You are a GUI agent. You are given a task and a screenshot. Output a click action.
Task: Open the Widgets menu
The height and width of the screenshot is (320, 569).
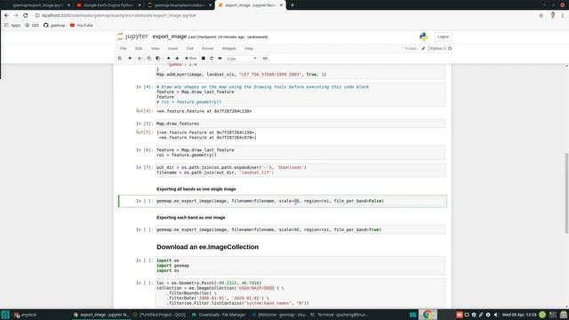click(229, 48)
